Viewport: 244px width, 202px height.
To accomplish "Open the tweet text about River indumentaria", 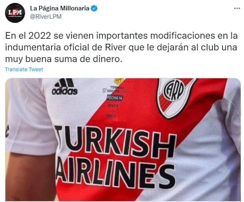I will pyautogui.click(x=121, y=47).
